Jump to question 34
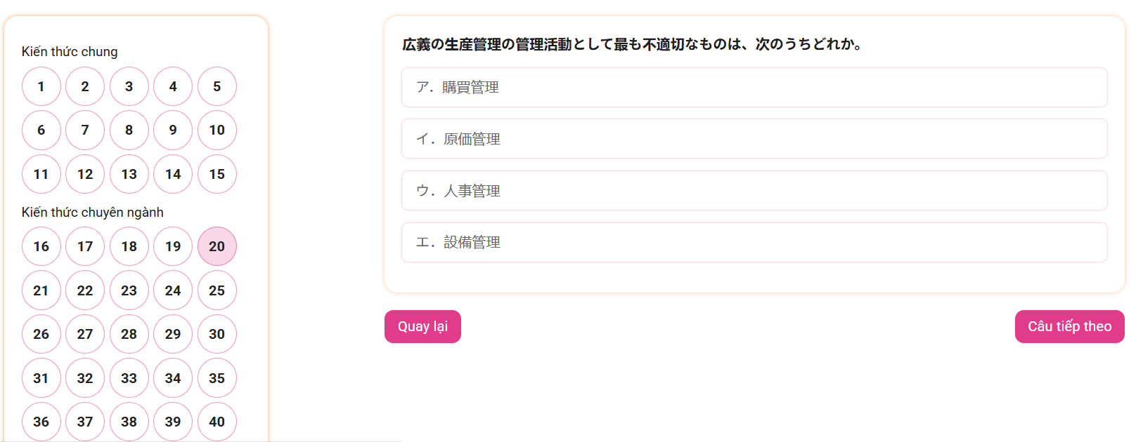 click(x=173, y=378)
